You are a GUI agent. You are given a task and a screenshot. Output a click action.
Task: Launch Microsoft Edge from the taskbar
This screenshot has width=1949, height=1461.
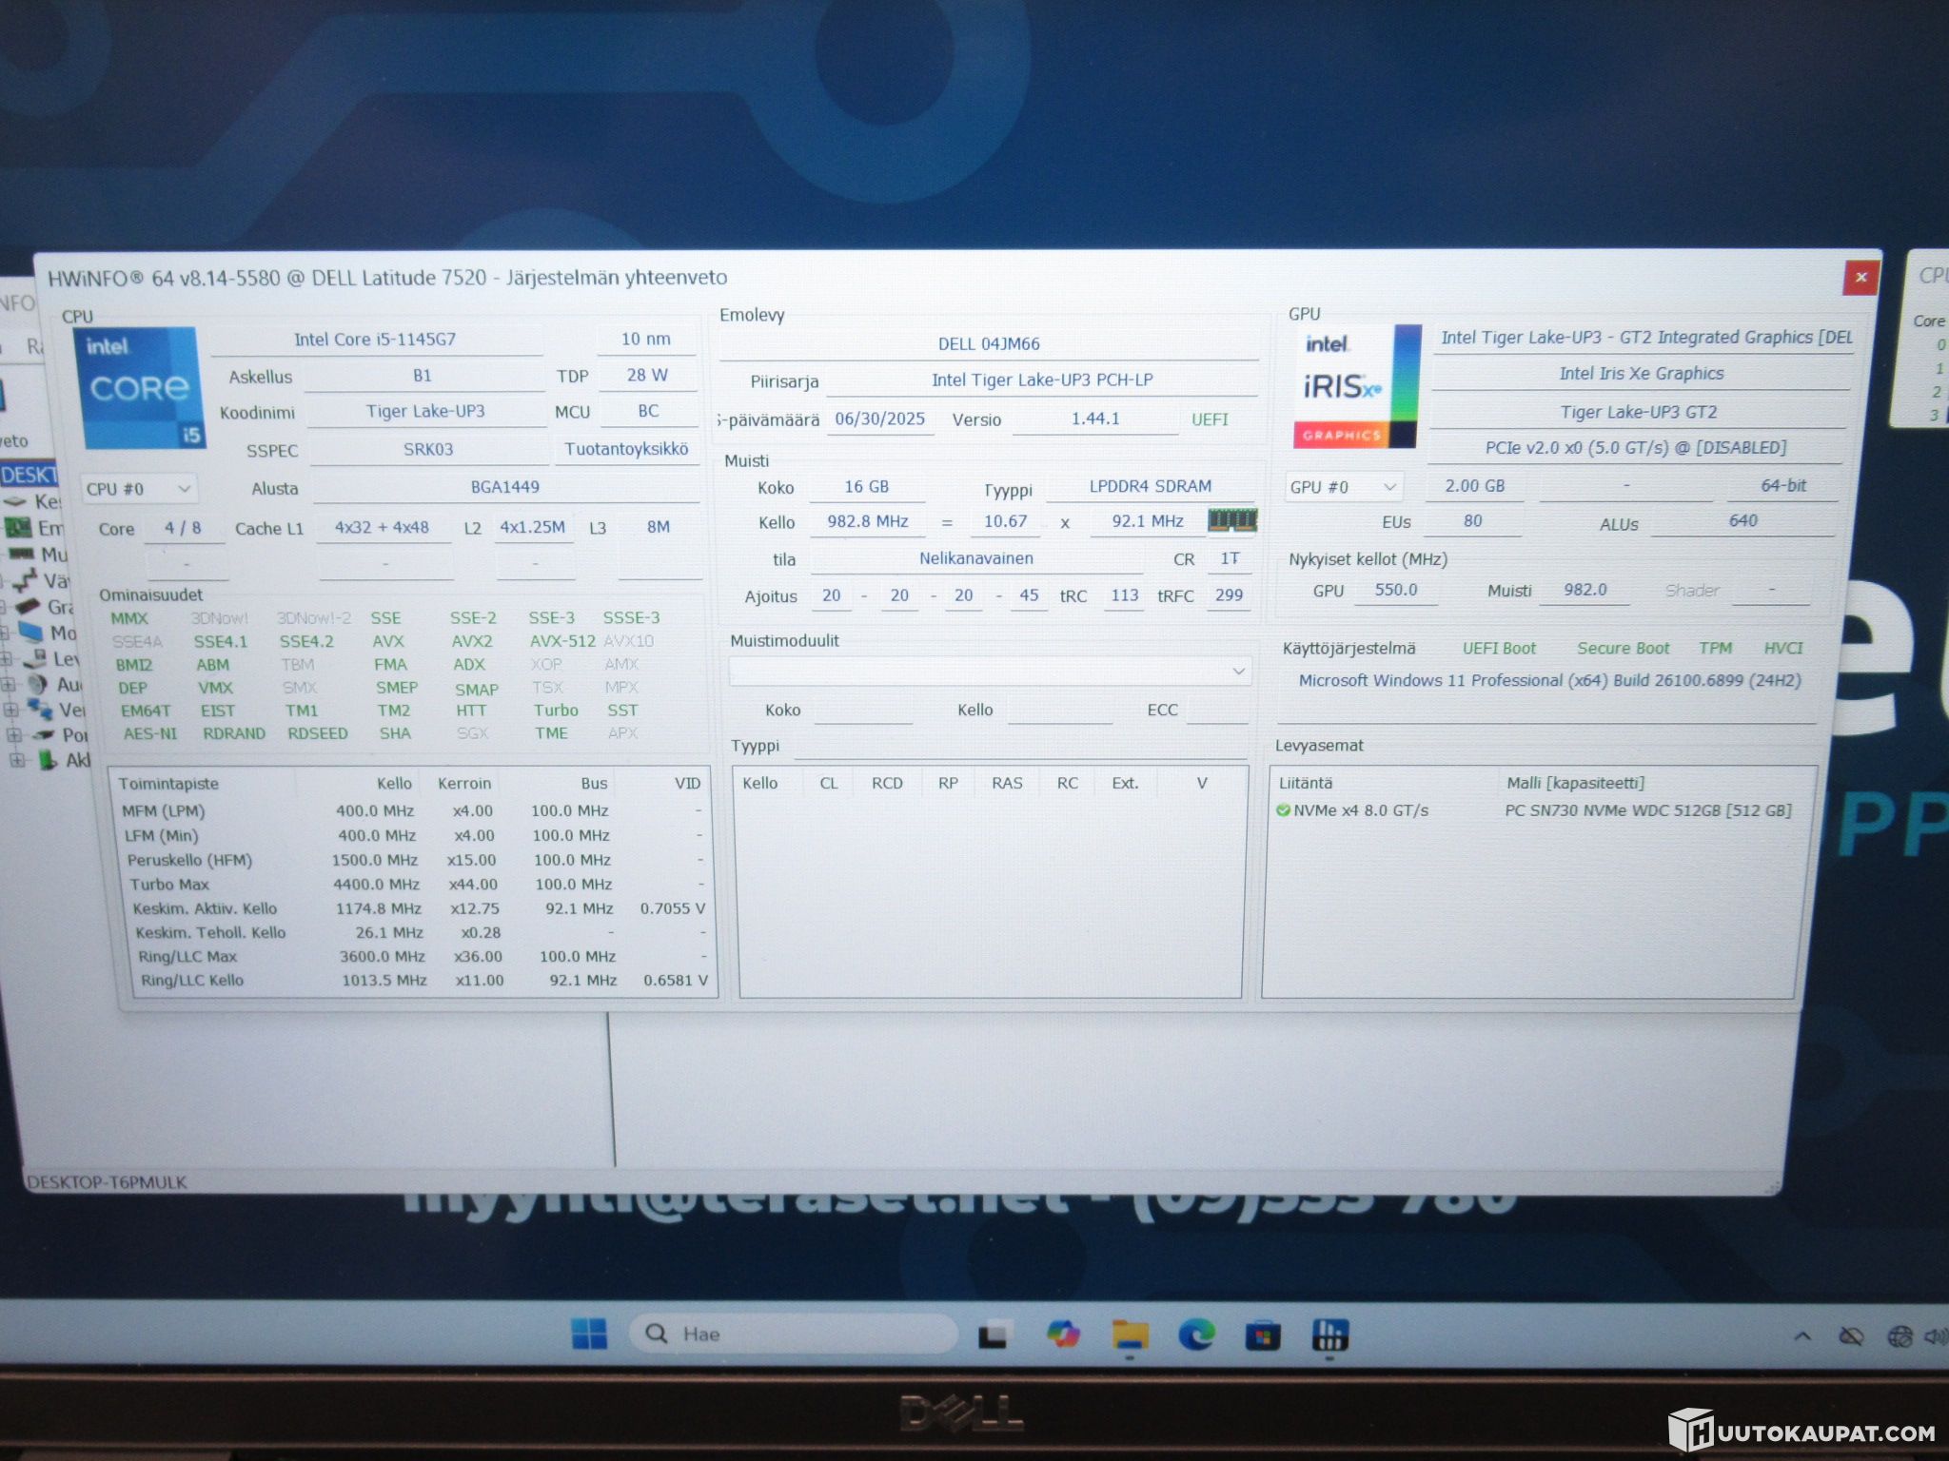click(1196, 1335)
